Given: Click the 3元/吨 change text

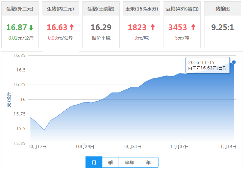Looking at the screenshot, I should [x=142, y=38].
